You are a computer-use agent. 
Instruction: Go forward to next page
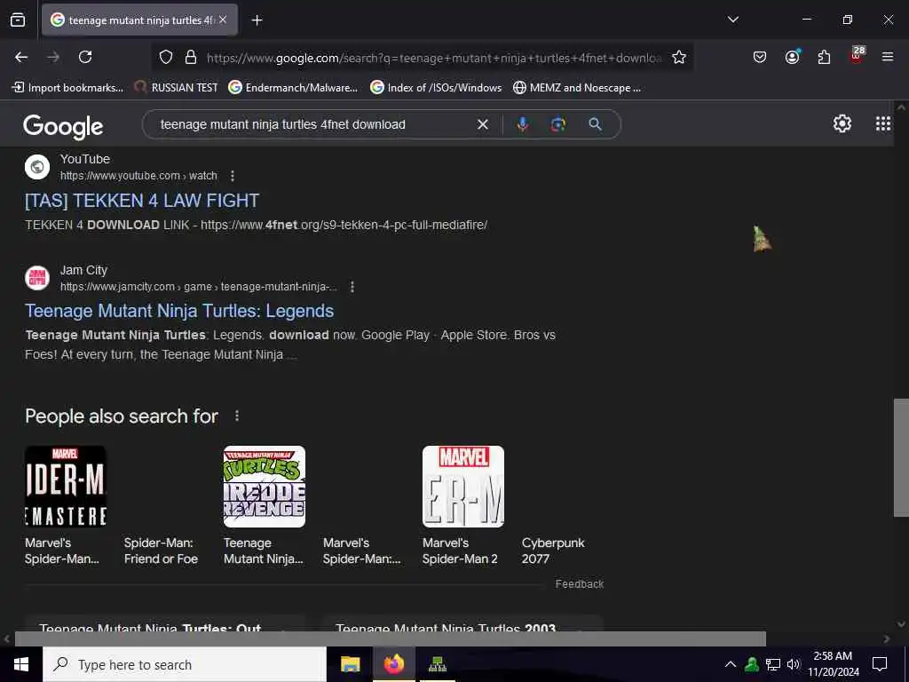(53, 57)
